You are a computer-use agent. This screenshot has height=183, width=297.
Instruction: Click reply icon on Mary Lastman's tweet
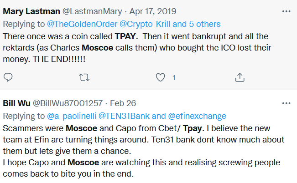(x=8, y=77)
